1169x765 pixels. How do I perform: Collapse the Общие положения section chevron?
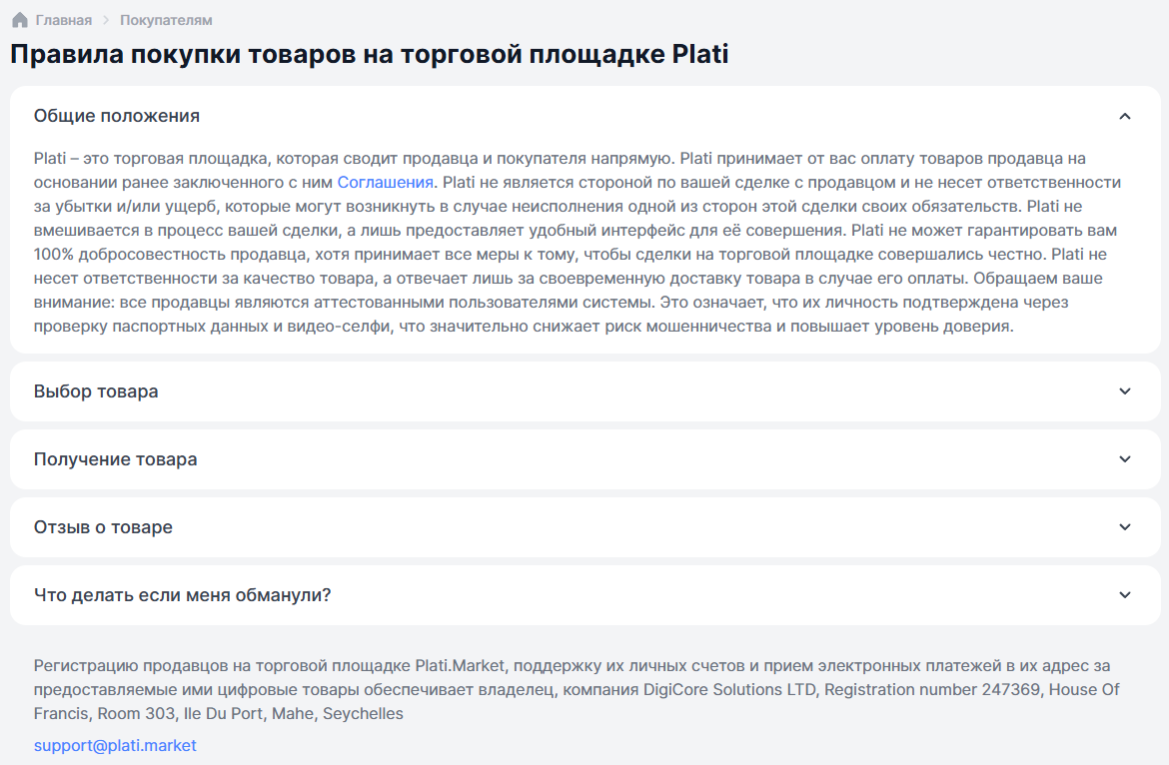click(1125, 116)
